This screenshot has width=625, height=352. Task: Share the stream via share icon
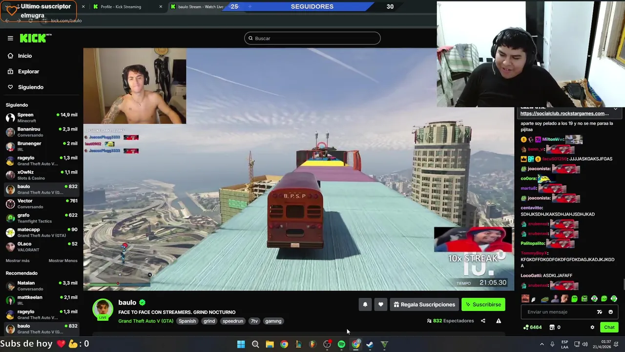point(483,321)
